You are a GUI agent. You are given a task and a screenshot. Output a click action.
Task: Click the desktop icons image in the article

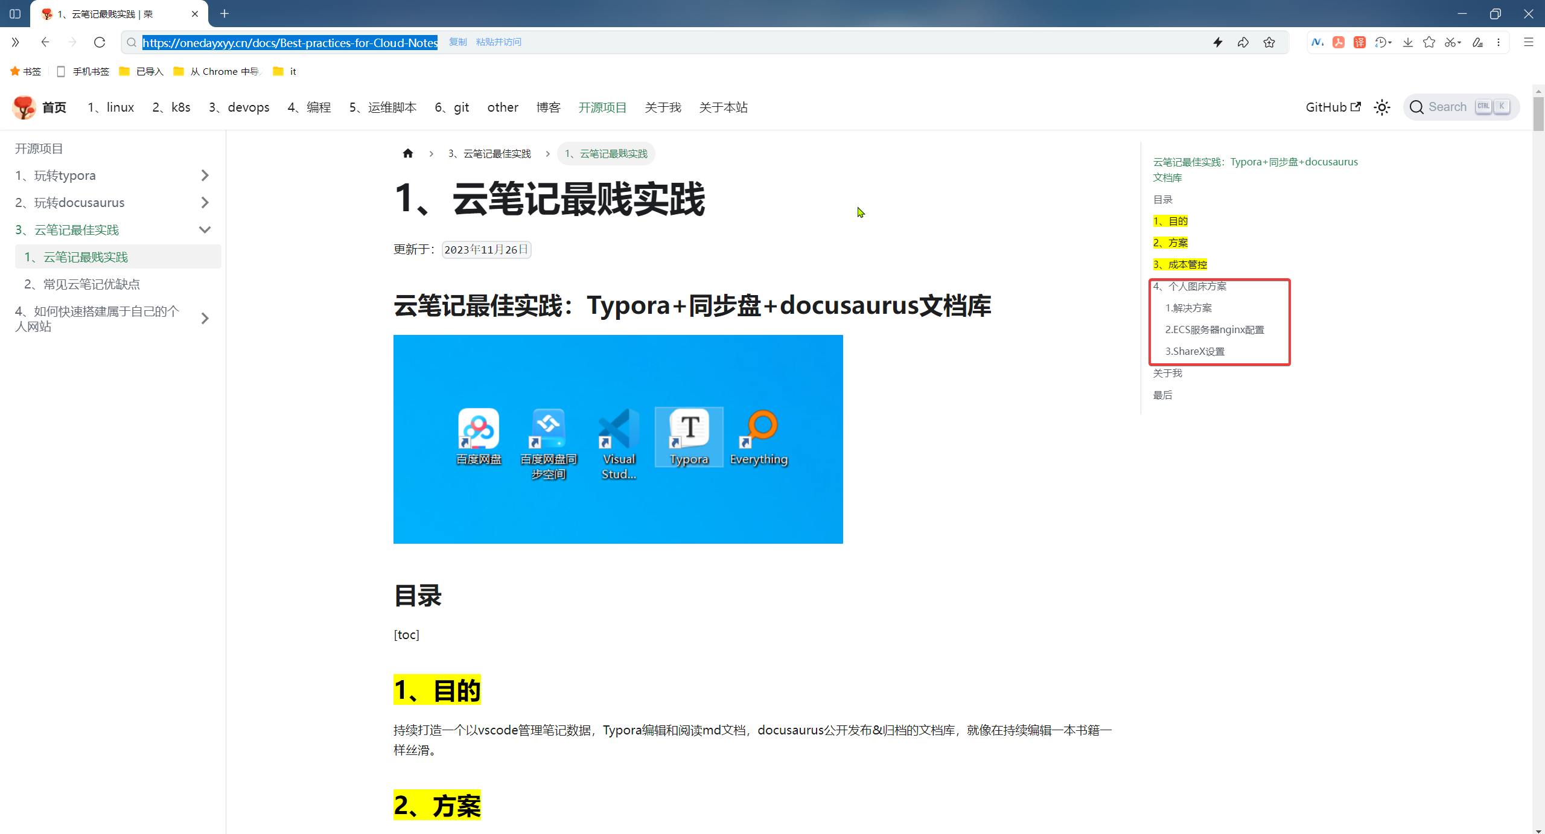tap(618, 439)
